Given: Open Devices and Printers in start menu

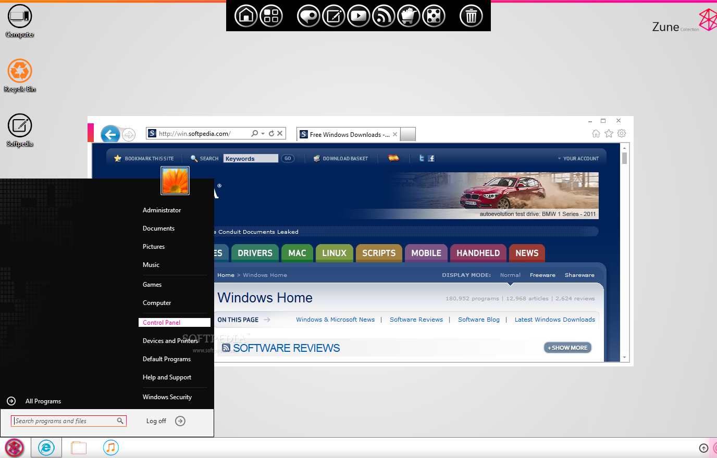Looking at the screenshot, I should 170,341.
